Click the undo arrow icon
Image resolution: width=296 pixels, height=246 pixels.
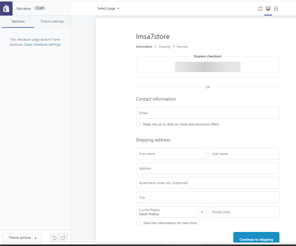click(54, 237)
